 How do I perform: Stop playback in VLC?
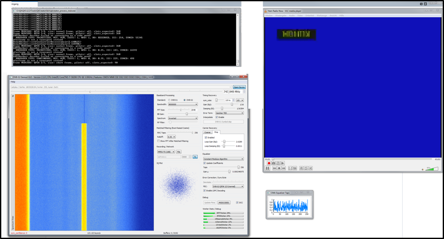click(279, 168)
